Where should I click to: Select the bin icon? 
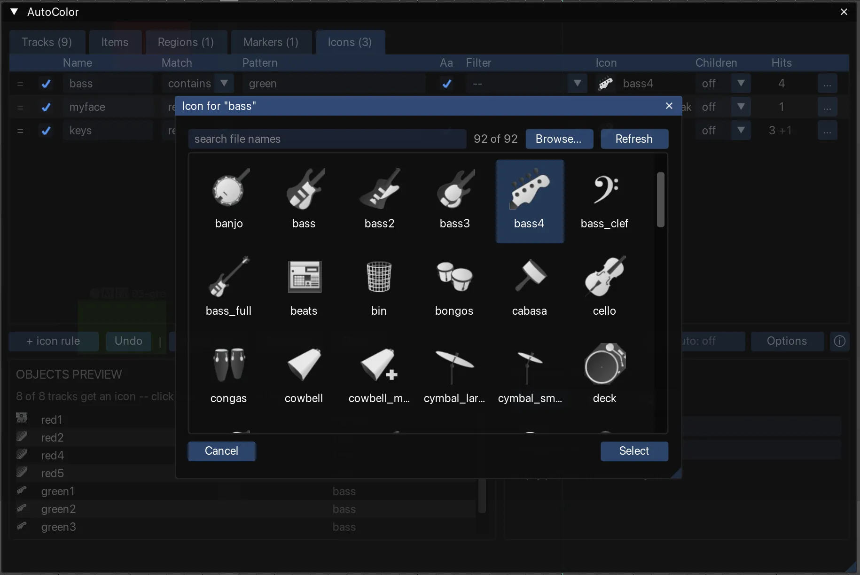coord(379,288)
